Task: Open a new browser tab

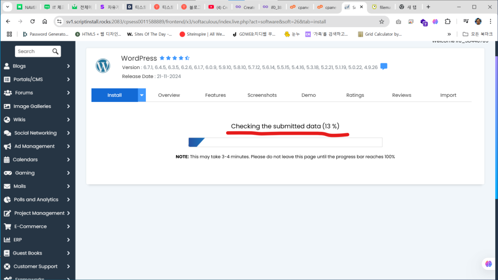Action: point(428,7)
